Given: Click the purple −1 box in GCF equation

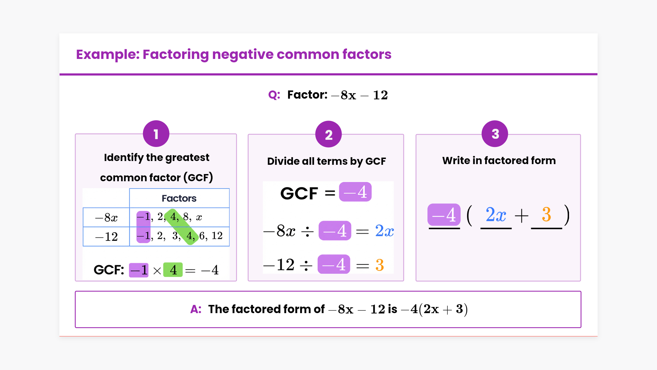Looking at the screenshot, I should [x=139, y=270].
